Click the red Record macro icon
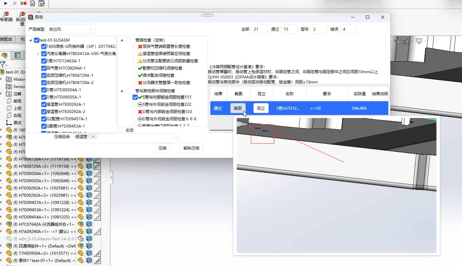Viewport: 462px width, 266px height. point(25,4)
